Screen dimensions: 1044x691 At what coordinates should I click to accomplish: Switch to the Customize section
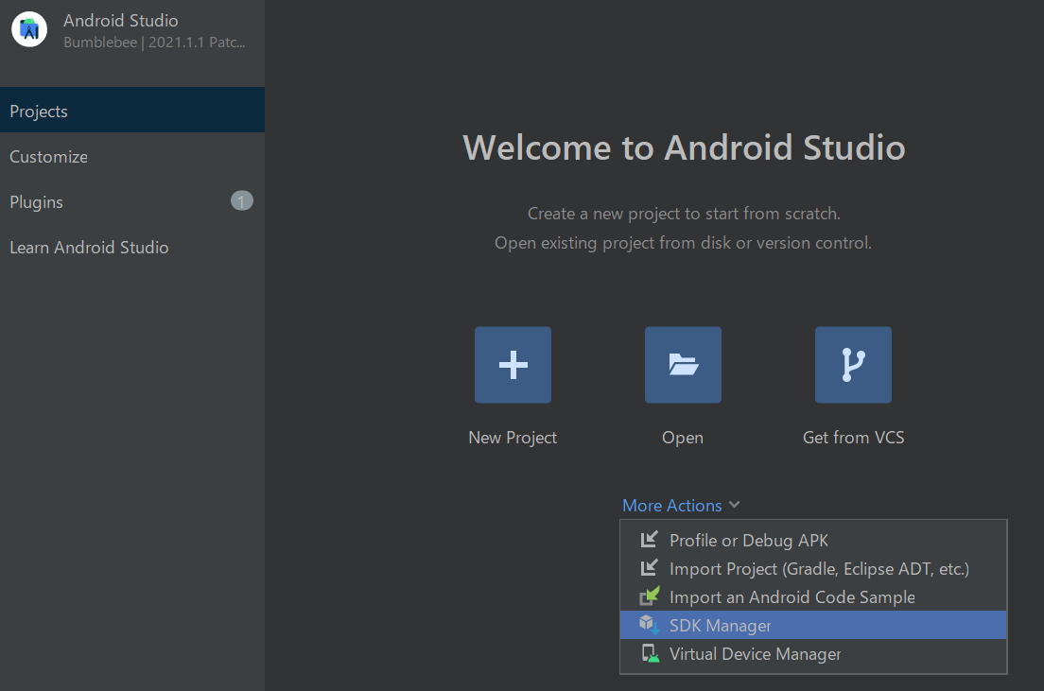point(47,156)
